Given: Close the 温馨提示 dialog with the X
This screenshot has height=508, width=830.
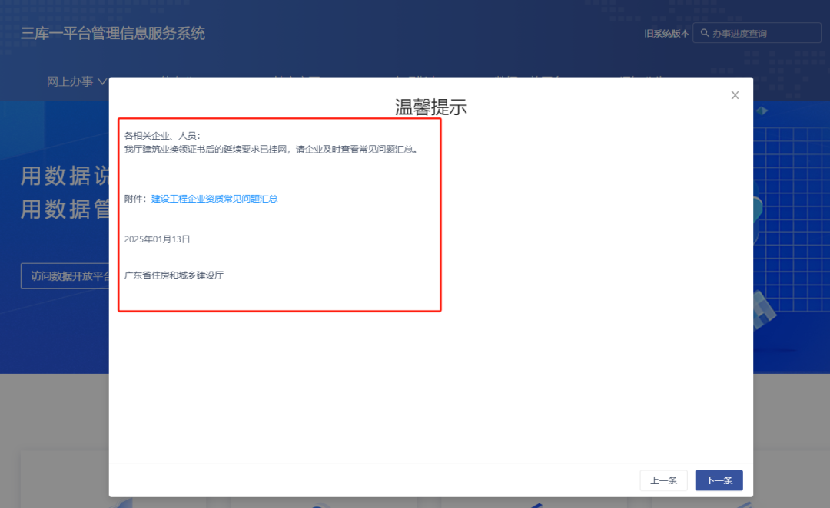Looking at the screenshot, I should 735,95.
